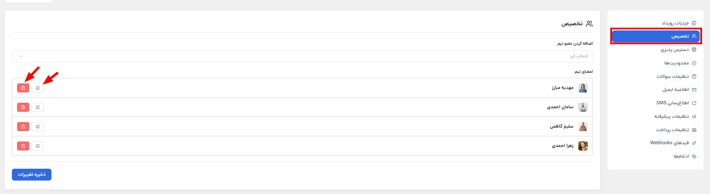Open the انتخاب کن team member dropdown

pyautogui.click(x=302, y=56)
